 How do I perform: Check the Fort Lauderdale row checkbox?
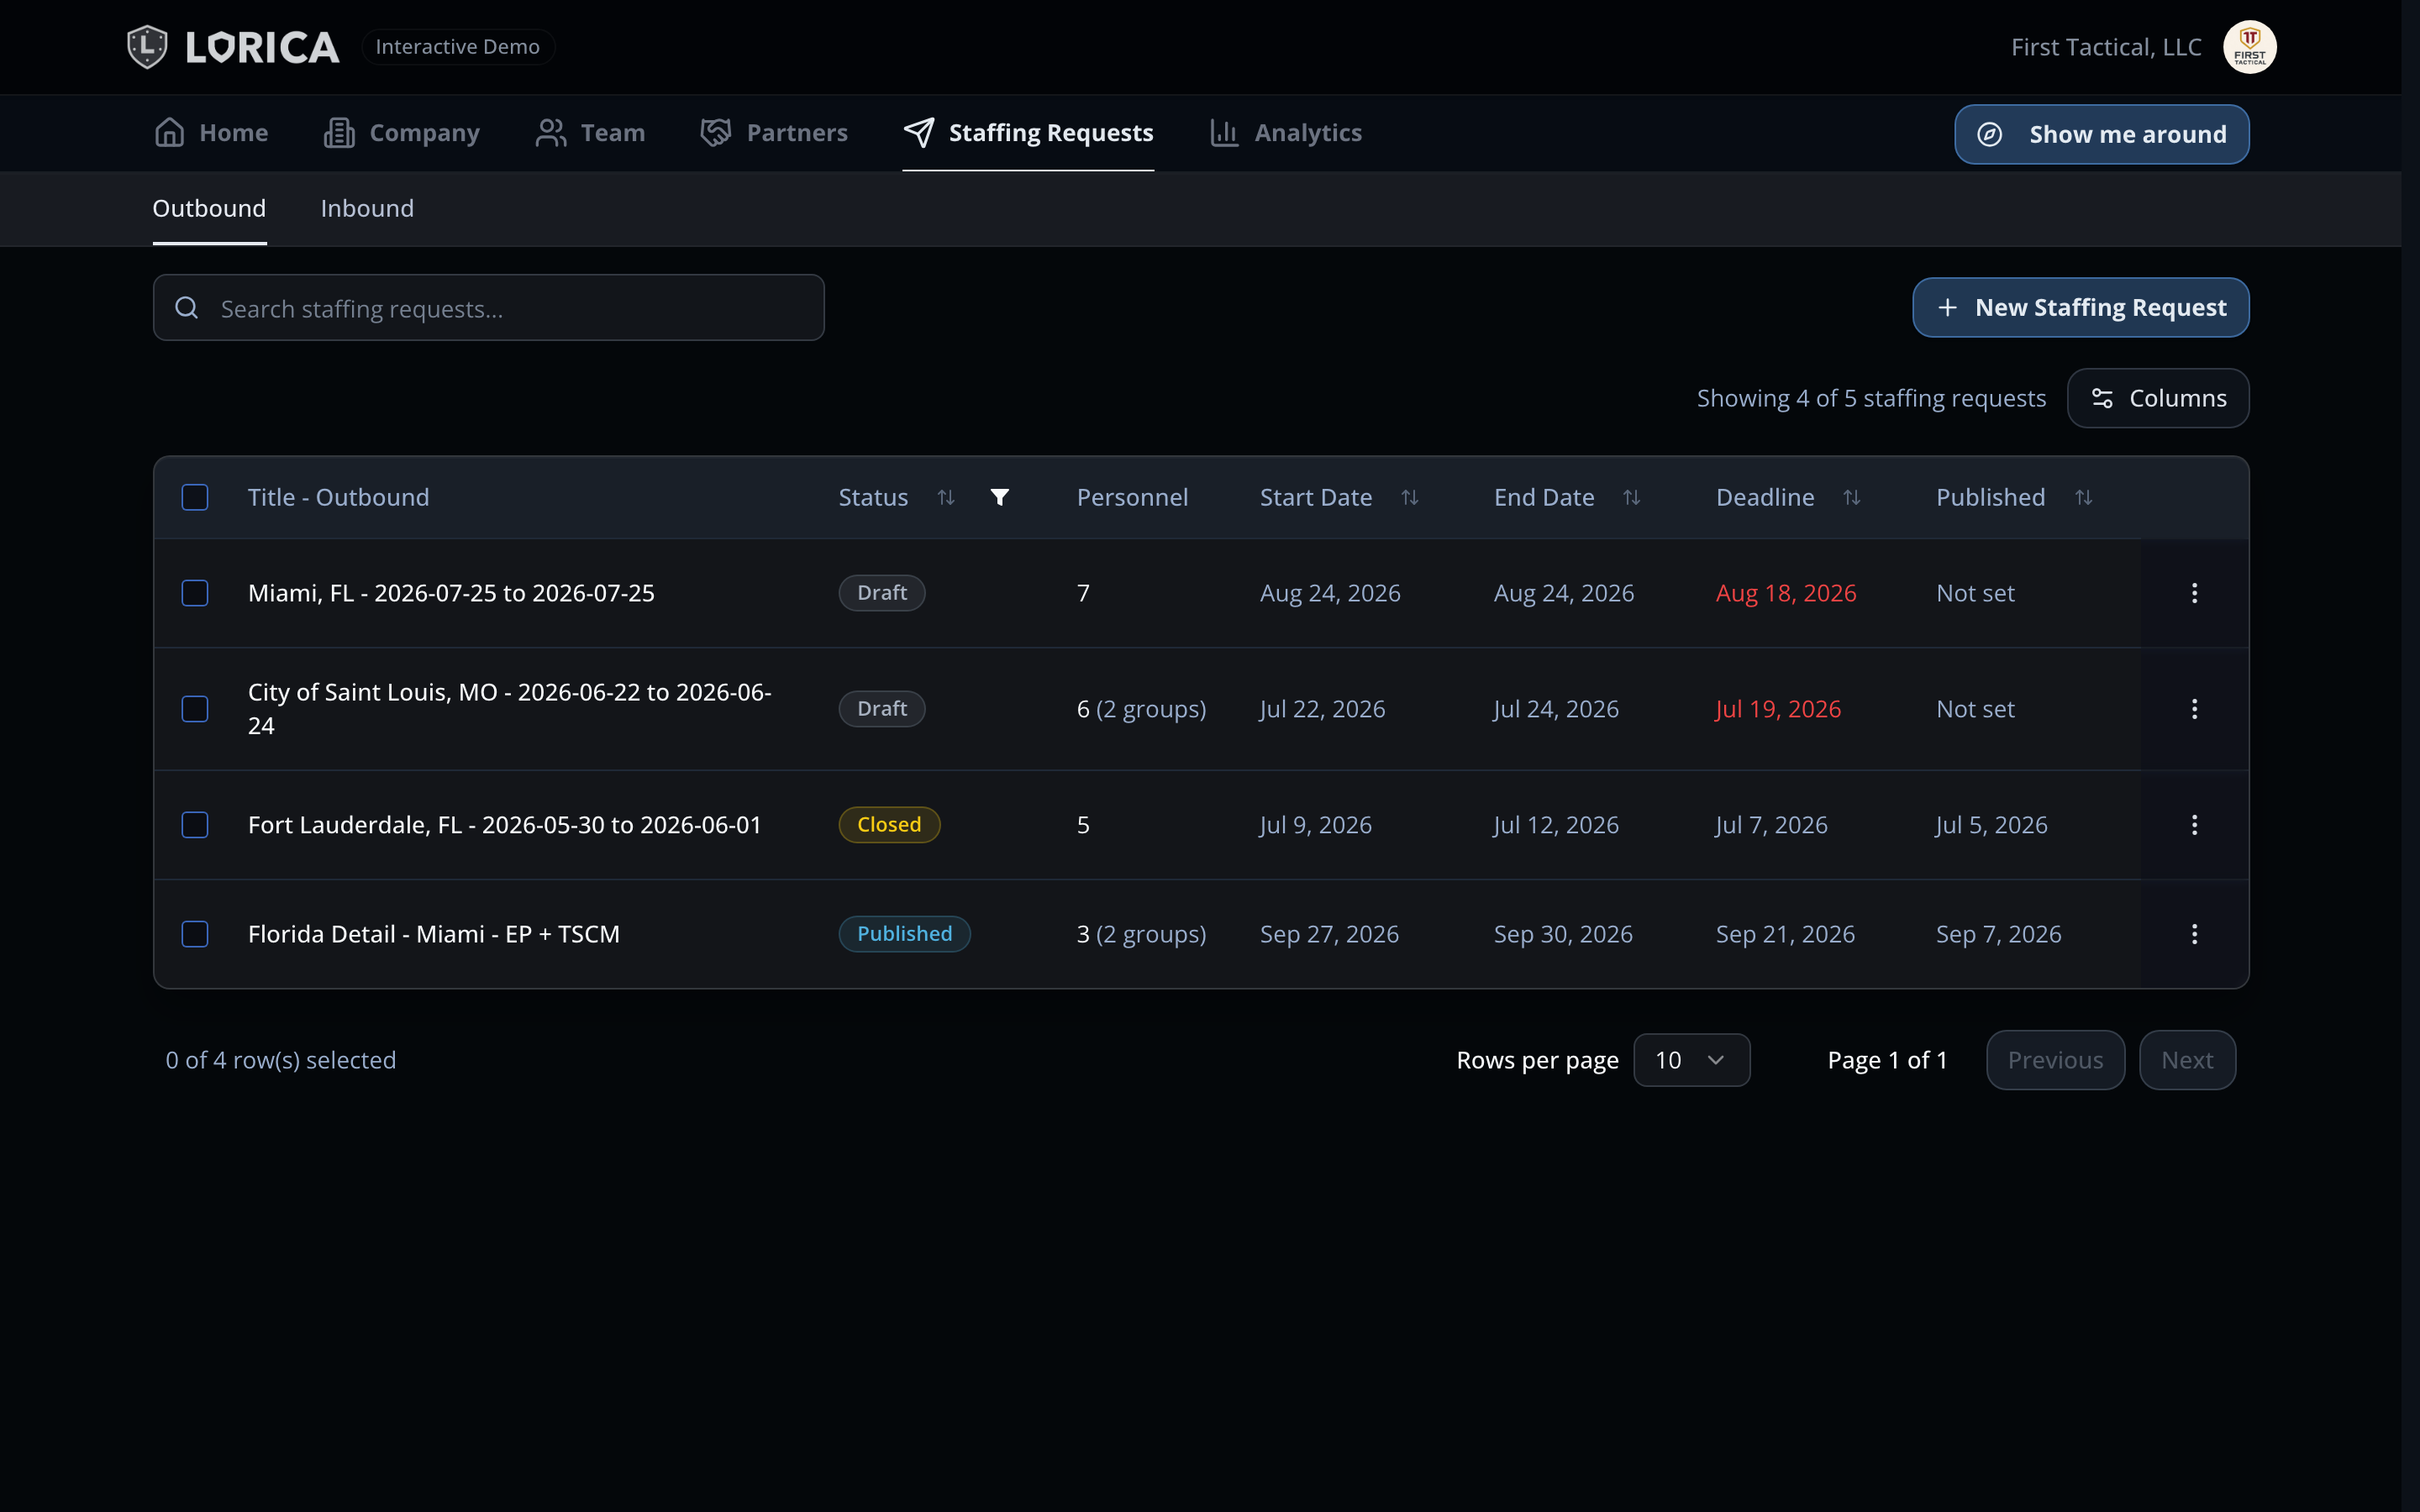(x=195, y=825)
